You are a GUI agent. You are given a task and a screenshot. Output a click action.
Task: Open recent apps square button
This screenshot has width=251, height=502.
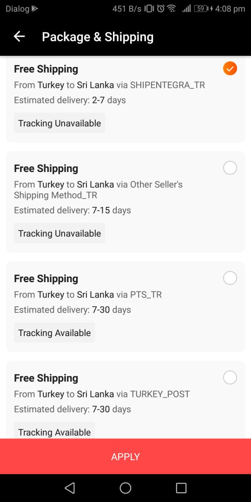click(181, 488)
